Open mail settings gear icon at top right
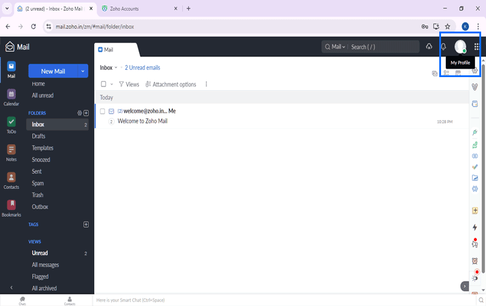 point(474,71)
